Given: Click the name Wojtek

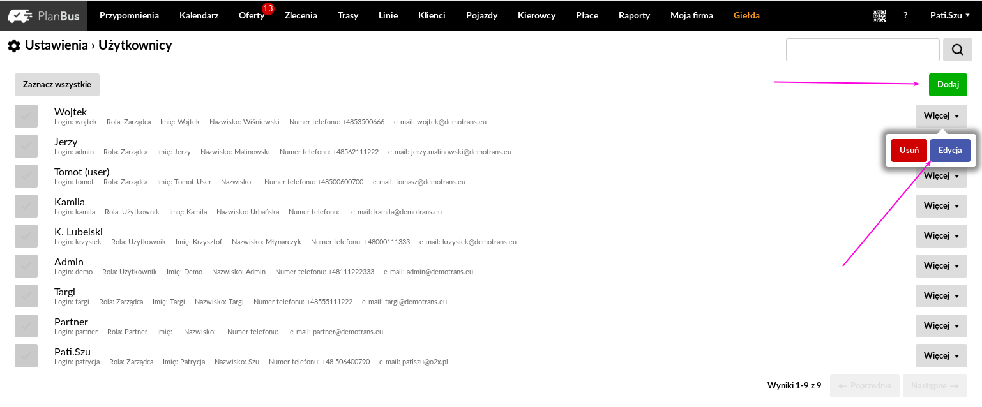Looking at the screenshot, I should point(70,112).
